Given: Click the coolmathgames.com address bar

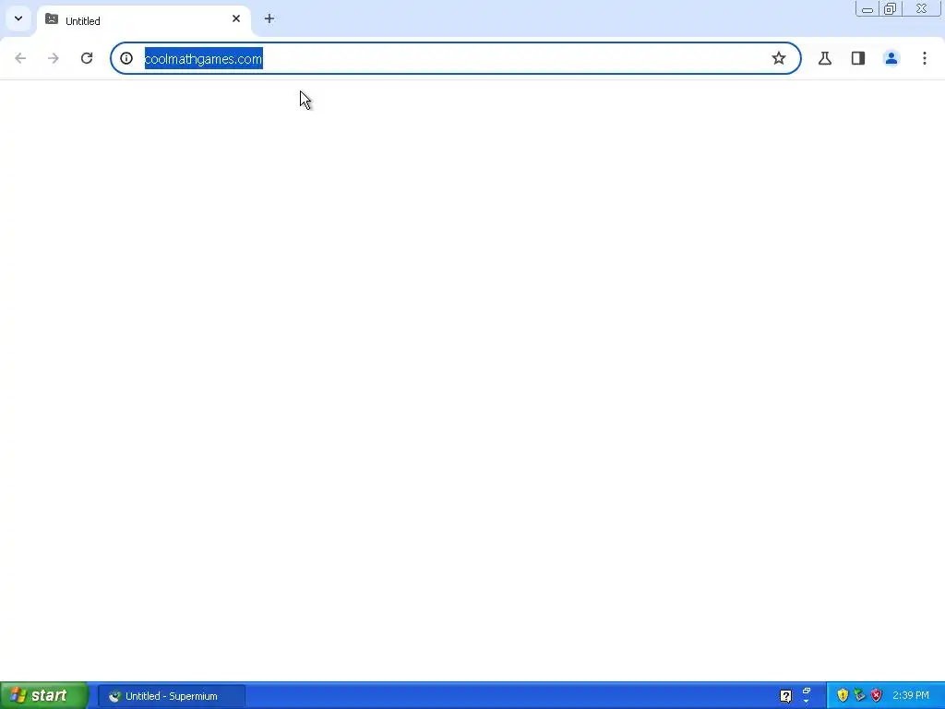Looking at the screenshot, I should click(456, 58).
